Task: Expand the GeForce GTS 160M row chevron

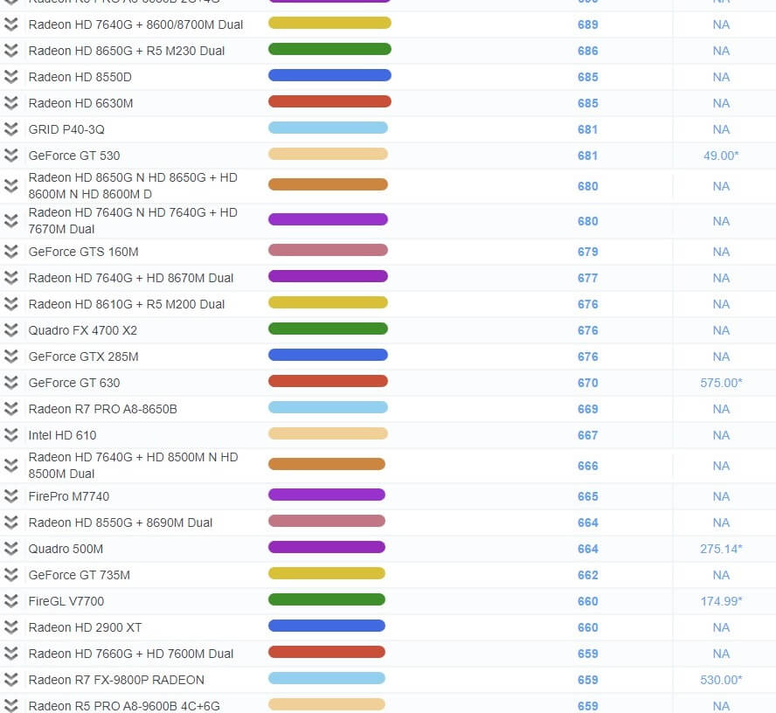Action: tap(10, 252)
